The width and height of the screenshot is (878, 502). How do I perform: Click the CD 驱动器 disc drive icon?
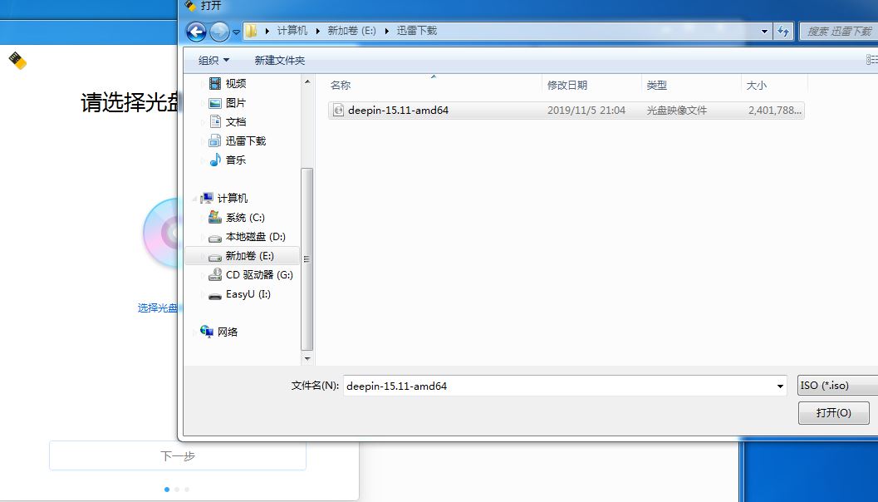(215, 274)
